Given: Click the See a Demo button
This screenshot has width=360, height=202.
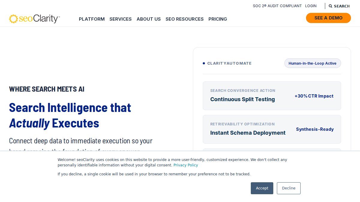Looking at the screenshot, I should coord(328,18).
